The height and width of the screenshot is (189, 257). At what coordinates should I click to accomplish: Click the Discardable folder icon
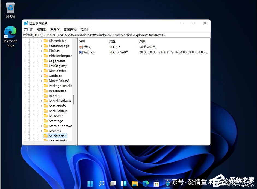click(46, 41)
